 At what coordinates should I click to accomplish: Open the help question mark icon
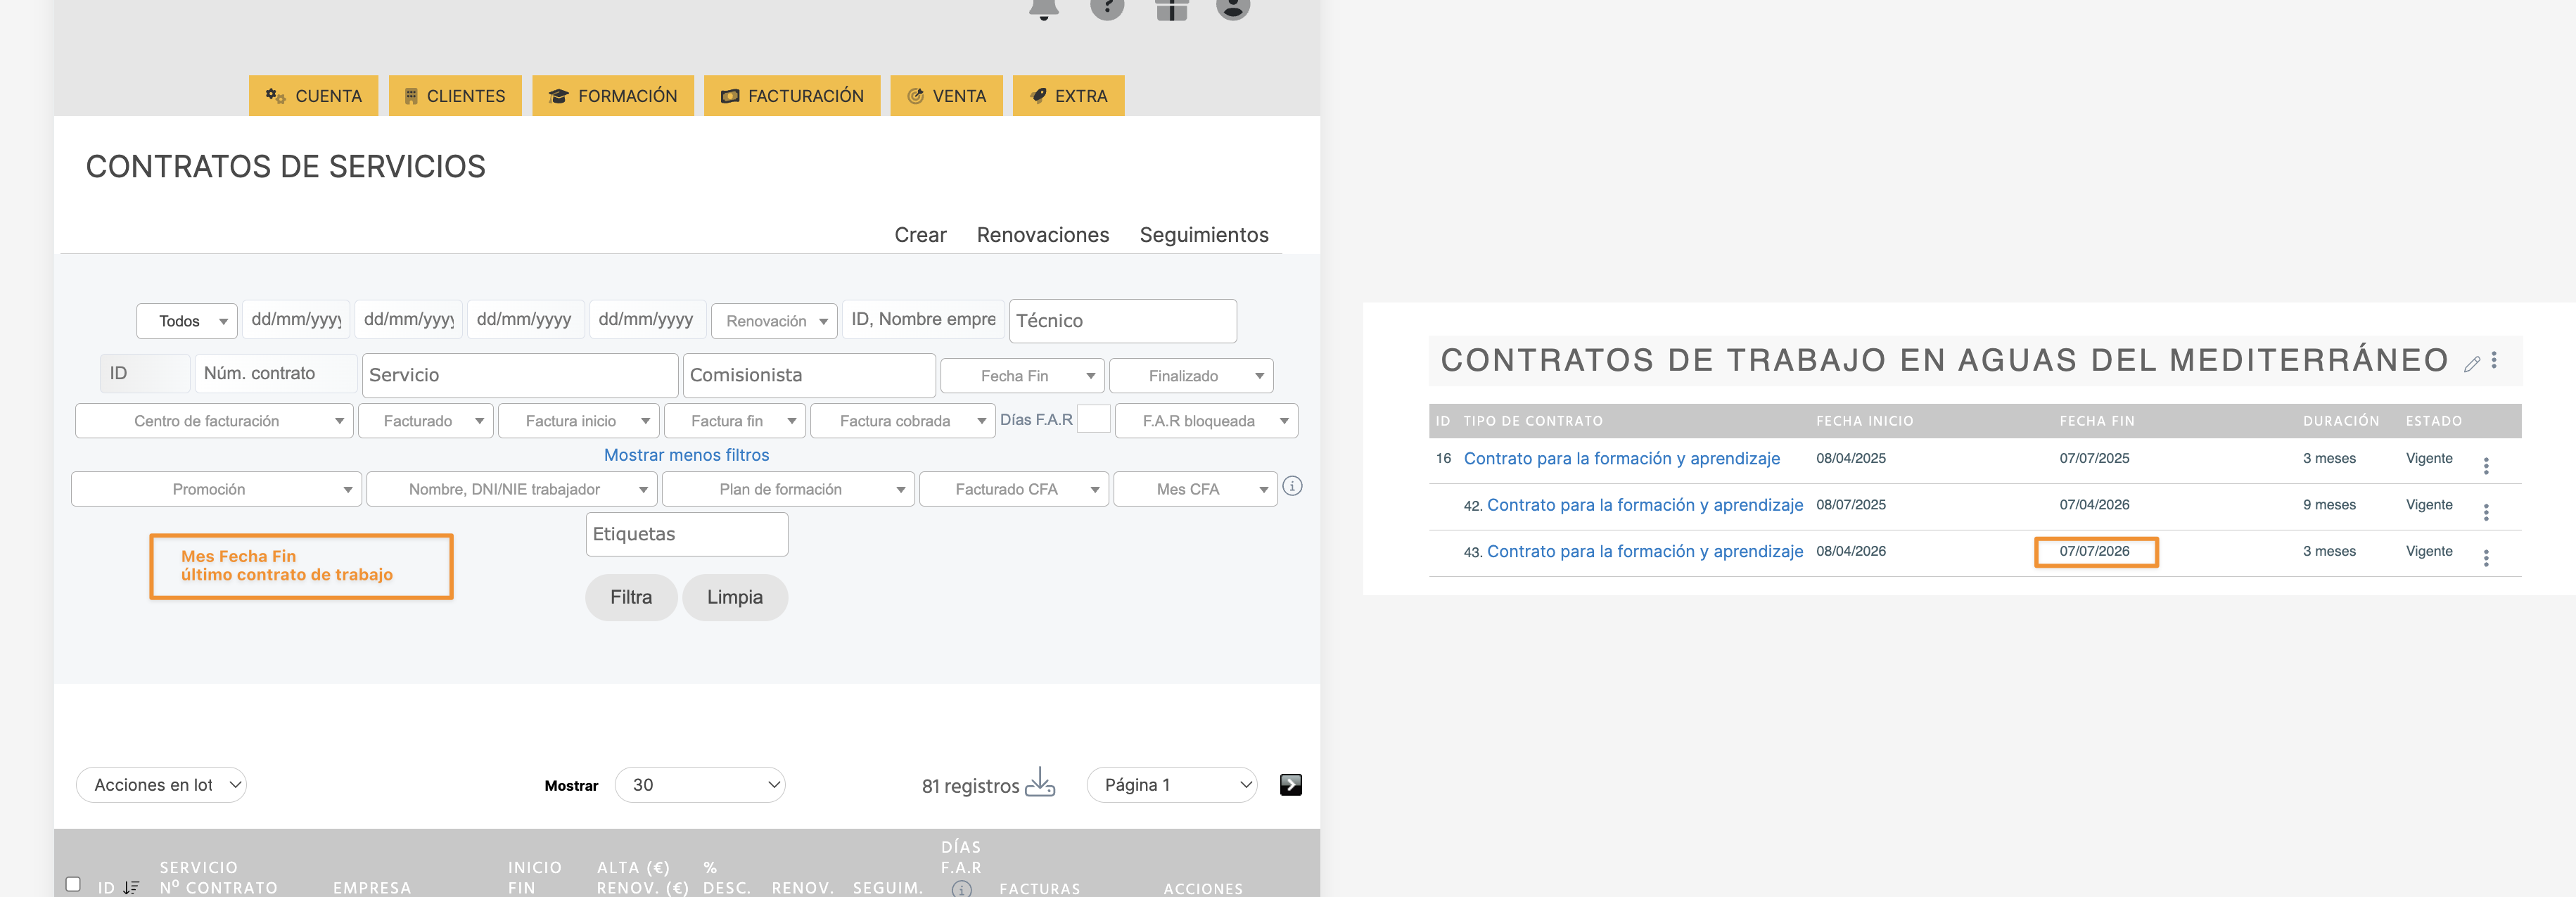pos(1107,8)
